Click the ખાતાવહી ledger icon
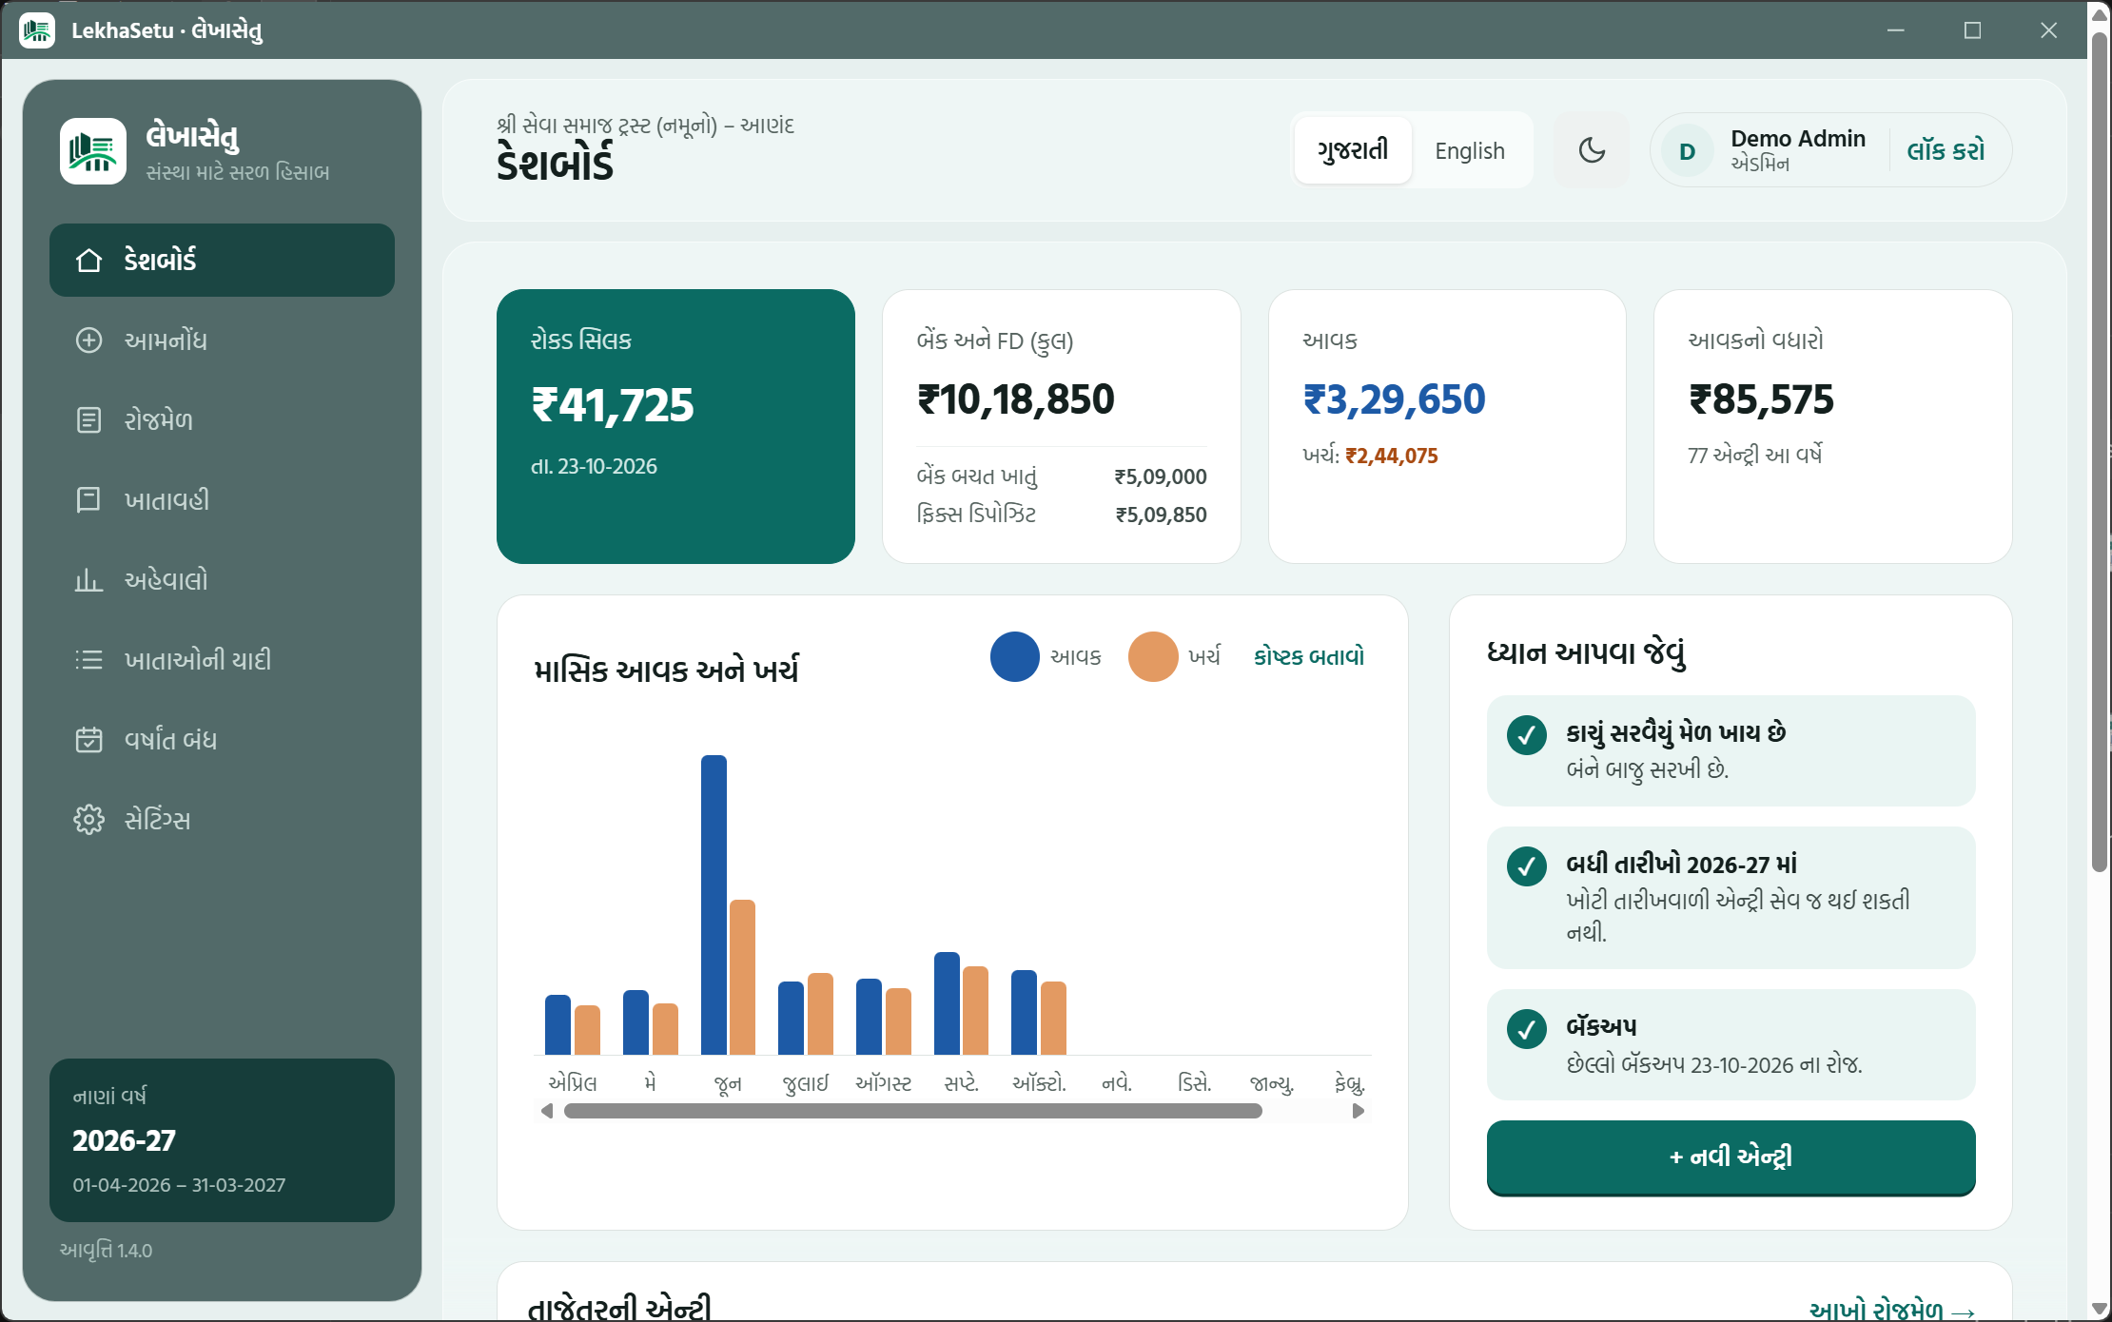The width and height of the screenshot is (2112, 1322). point(88,500)
